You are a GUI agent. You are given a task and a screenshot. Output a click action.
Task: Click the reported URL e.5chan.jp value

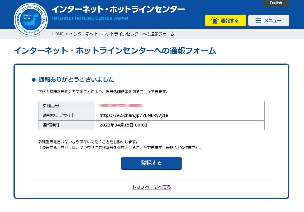tap(134, 115)
